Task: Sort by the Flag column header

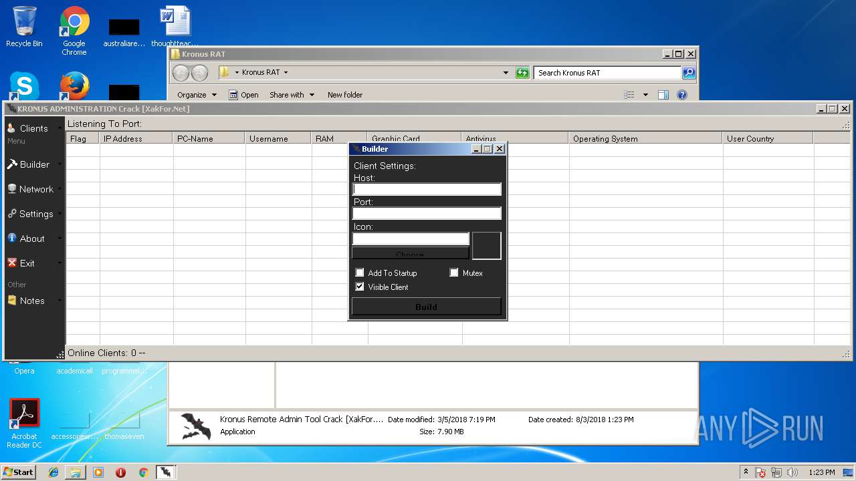Action: [x=82, y=138]
